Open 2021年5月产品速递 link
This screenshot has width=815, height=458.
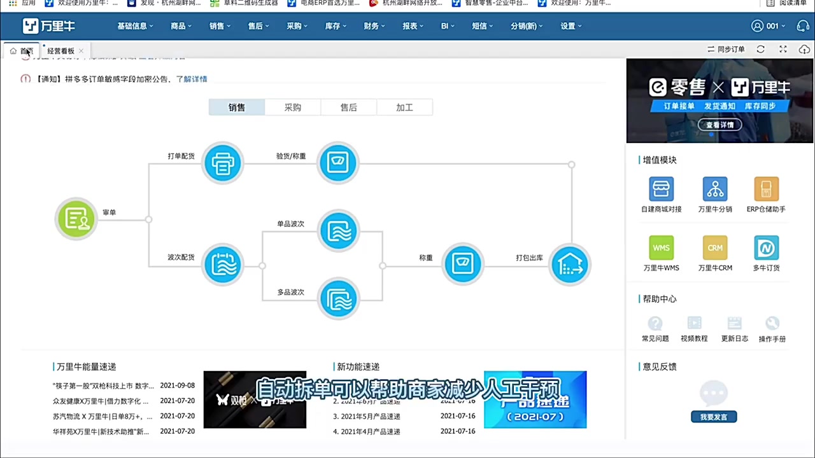(367, 416)
